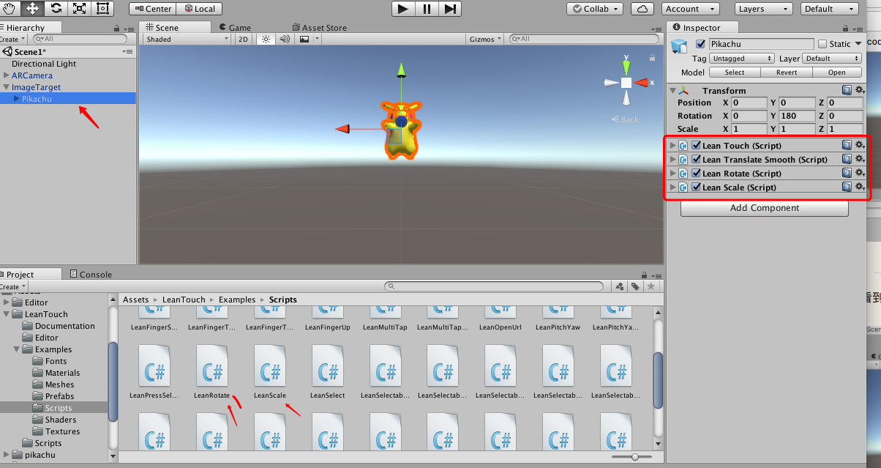This screenshot has width=881, height=468.
Task: Select the Move tool in toolbar
Action: (x=32, y=9)
